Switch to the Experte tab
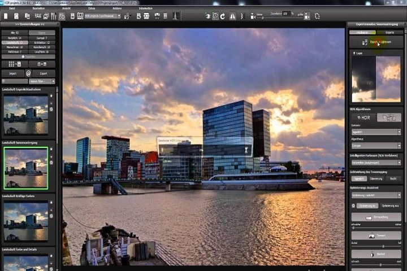407x271 pixels. coord(389,32)
